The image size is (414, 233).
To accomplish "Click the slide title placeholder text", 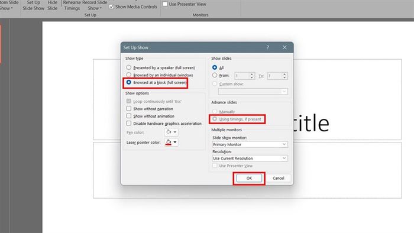I will click(312, 124).
